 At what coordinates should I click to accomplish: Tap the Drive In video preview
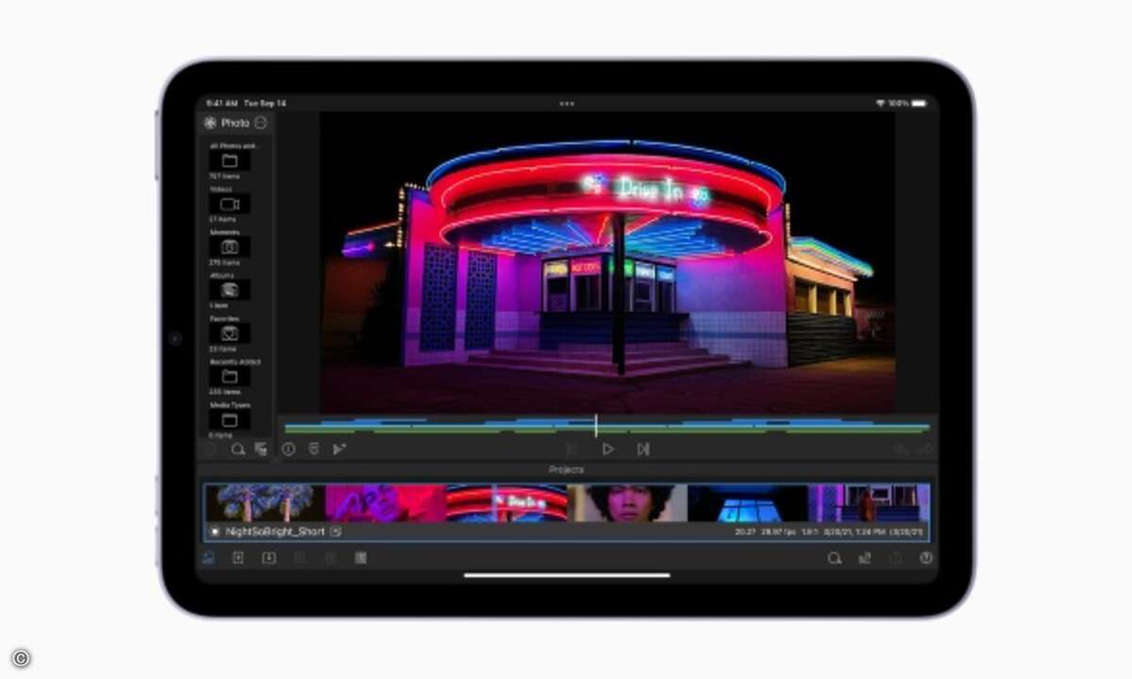tap(608, 262)
